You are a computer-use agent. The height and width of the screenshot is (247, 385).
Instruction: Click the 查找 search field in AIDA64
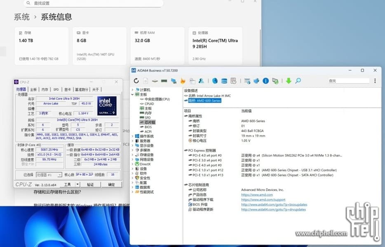[348, 81]
